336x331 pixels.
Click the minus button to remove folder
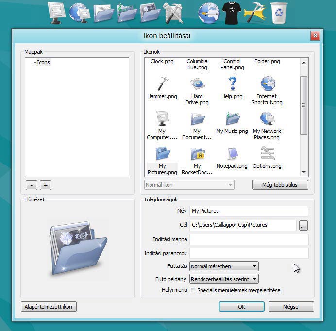(x=32, y=185)
